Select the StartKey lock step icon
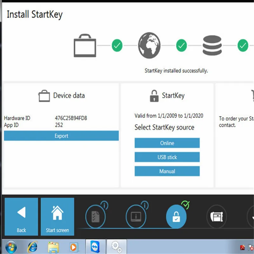 (176, 217)
